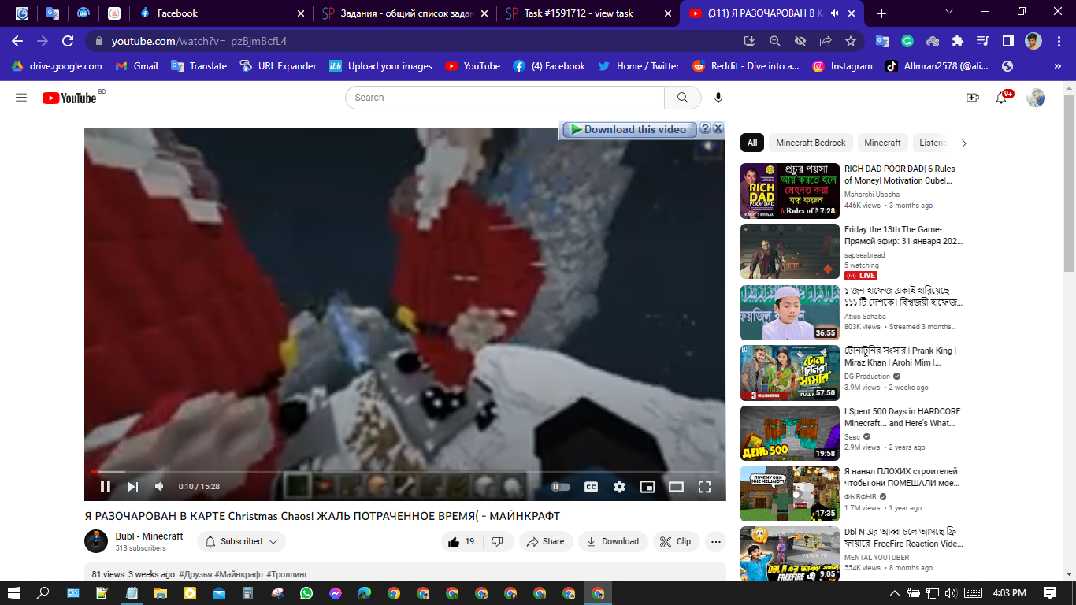1076x605 pixels.
Task: Open a new browser tab
Action: point(881,13)
